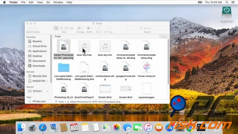Select the blue-sky.m4a audio file
238x134 pixels.
(84, 46)
